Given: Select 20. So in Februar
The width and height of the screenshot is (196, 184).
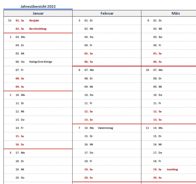Looking at the screenshot, I should tap(89, 178).
